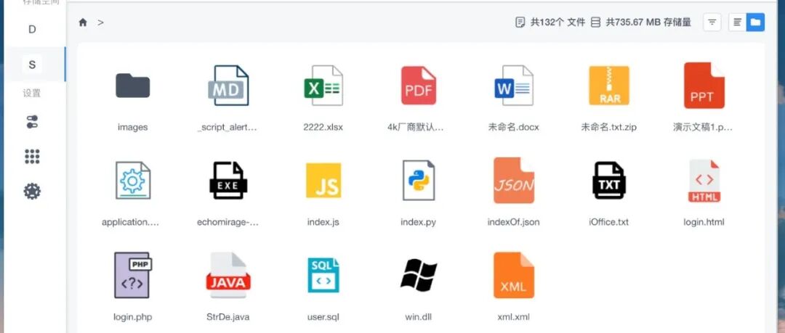Open the gear settings sidebar icon
785x333 pixels.
click(x=32, y=191)
